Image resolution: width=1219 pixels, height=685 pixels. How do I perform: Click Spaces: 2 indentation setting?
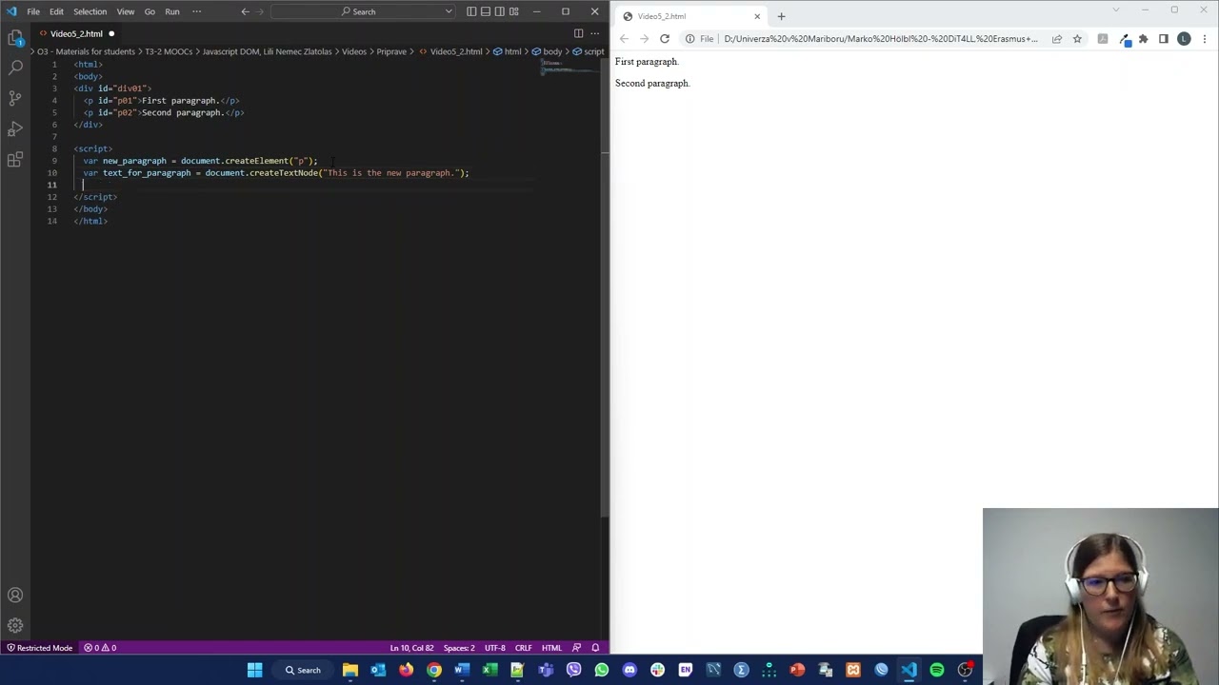(x=459, y=648)
